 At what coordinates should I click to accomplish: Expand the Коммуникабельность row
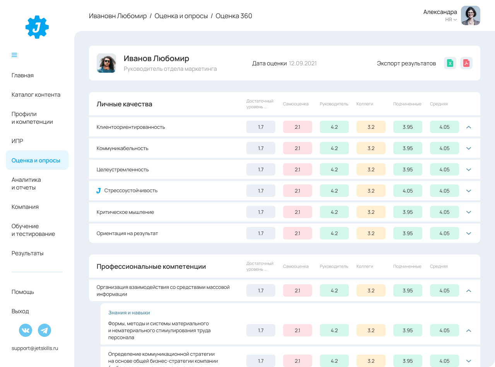tap(469, 148)
